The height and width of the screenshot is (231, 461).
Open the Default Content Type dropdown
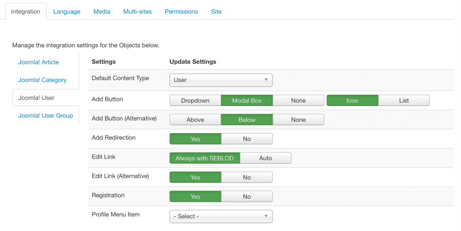(221, 80)
